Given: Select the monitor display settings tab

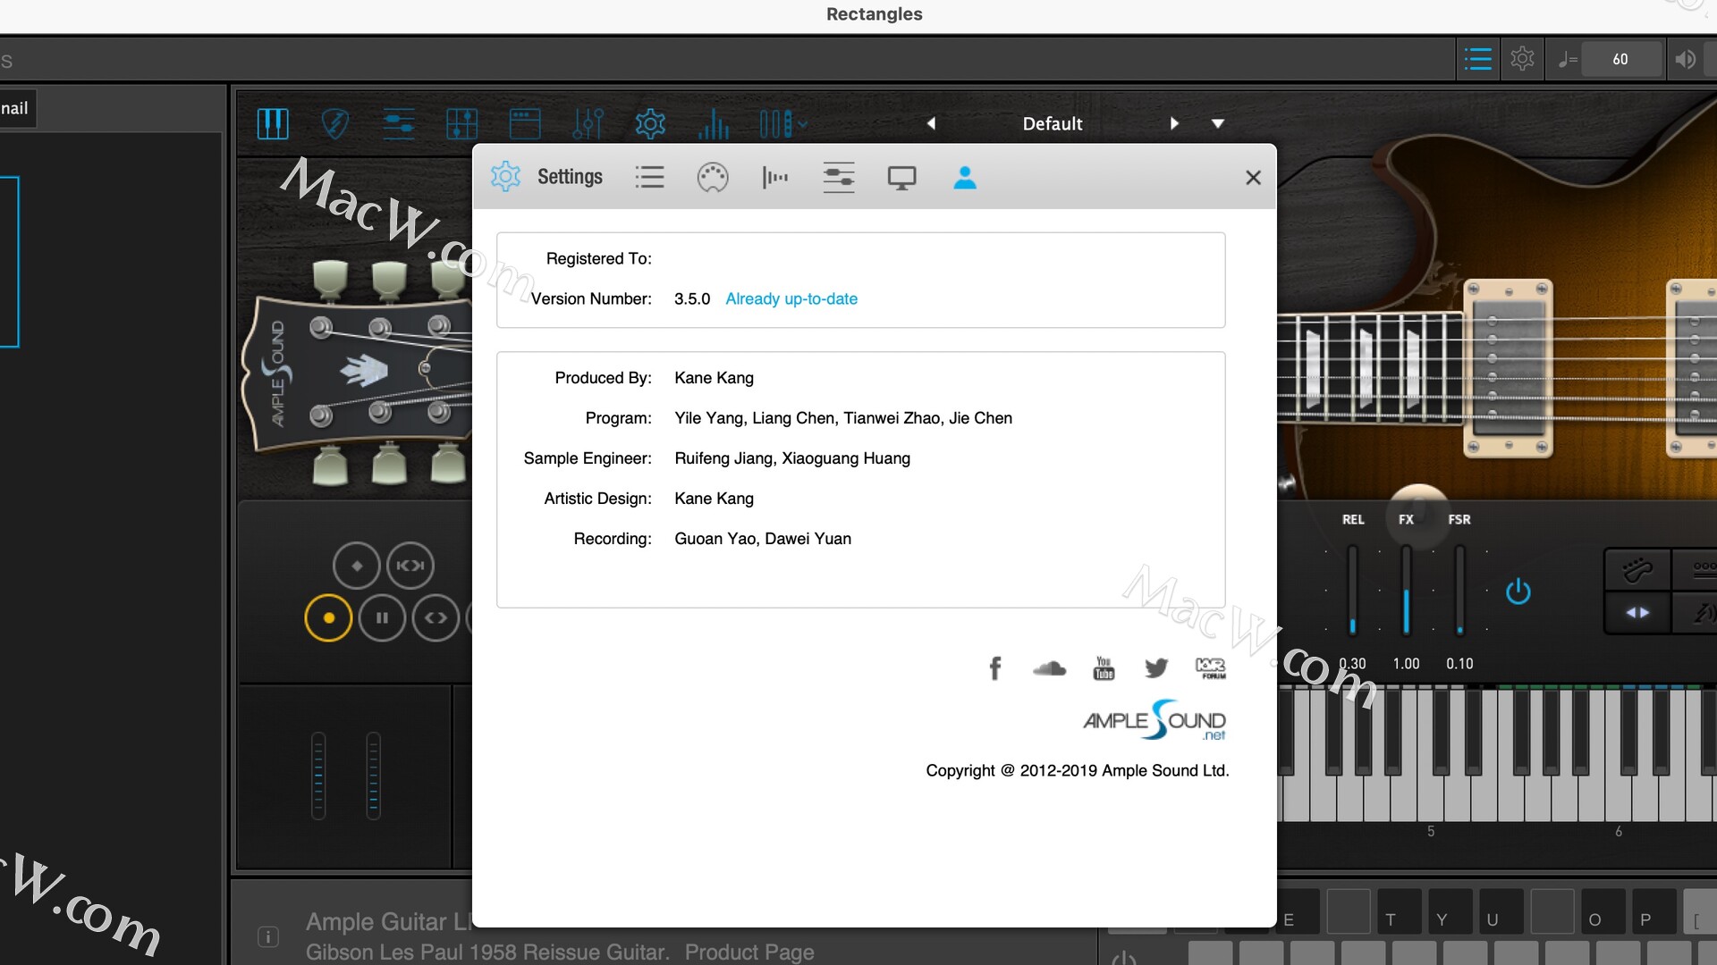Looking at the screenshot, I should coord(901,177).
